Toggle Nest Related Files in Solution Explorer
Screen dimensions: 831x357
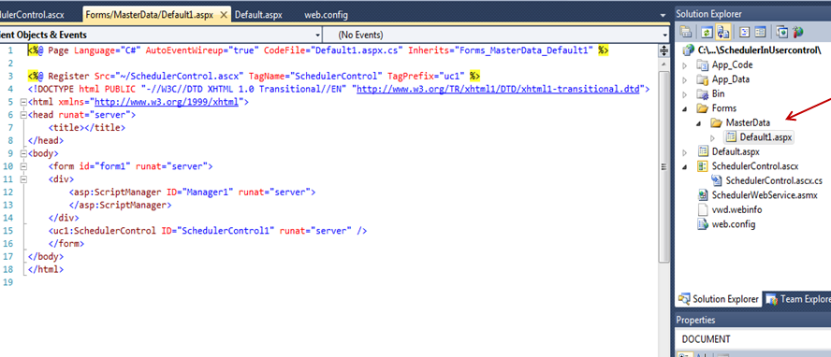tap(722, 33)
